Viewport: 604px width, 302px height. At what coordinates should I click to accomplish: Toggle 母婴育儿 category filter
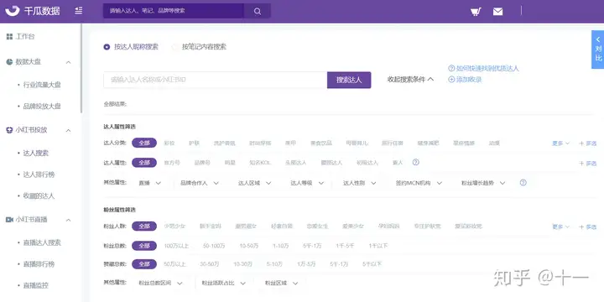(357, 143)
